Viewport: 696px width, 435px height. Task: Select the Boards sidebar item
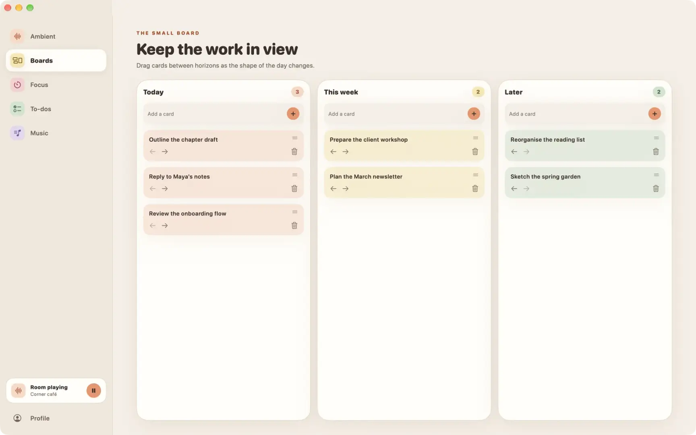coord(56,60)
